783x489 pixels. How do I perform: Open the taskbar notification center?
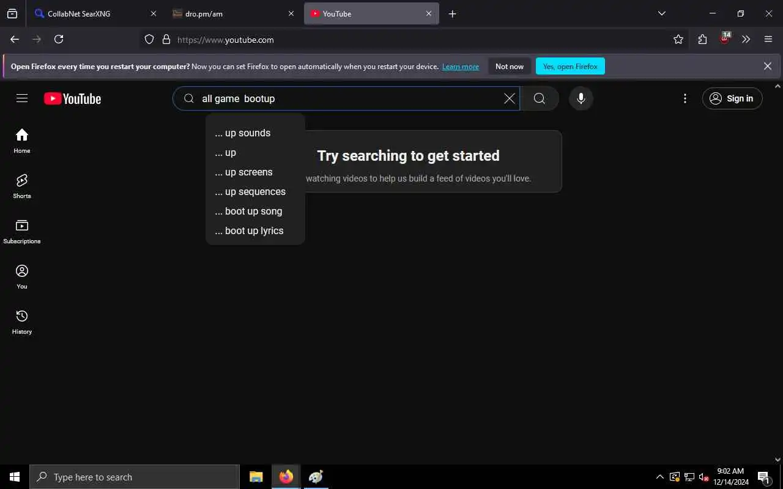click(763, 477)
